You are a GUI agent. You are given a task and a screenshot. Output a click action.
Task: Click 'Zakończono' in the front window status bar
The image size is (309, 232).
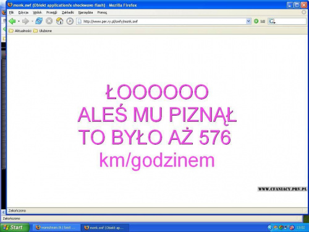pos(17,210)
